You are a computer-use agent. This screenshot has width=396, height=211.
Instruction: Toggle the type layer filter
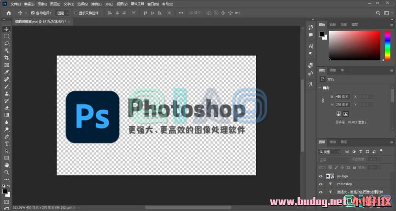pyautogui.click(x=361, y=152)
